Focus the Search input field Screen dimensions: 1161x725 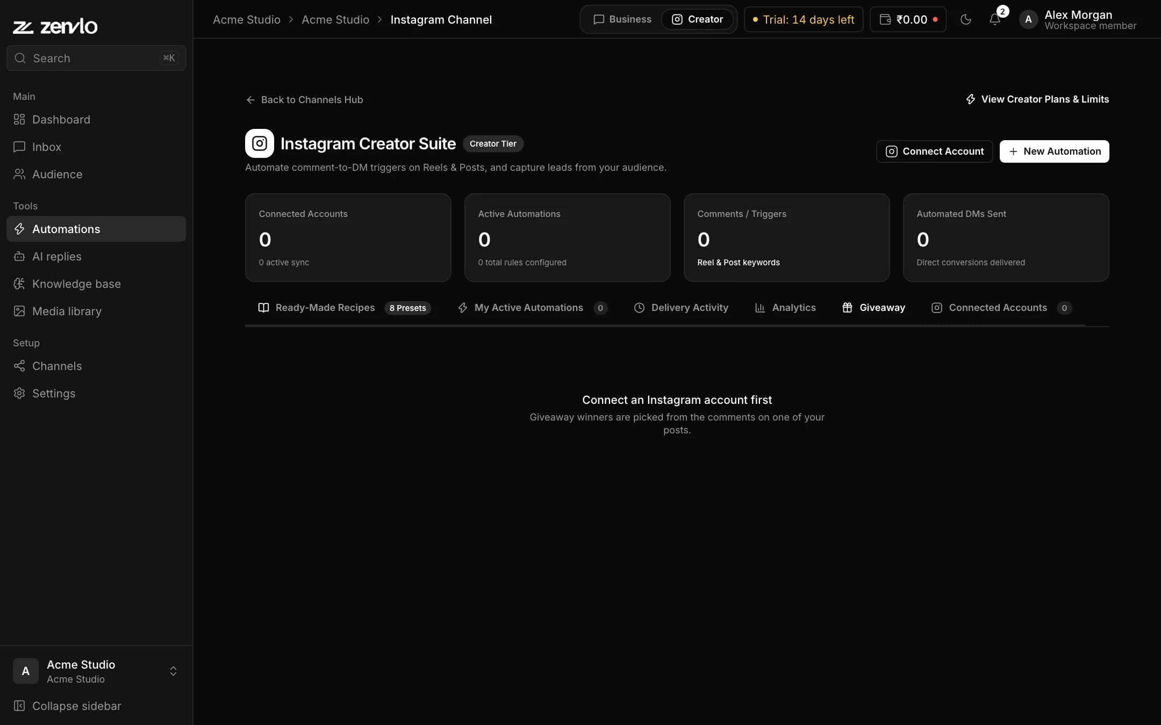[x=96, y=58]
